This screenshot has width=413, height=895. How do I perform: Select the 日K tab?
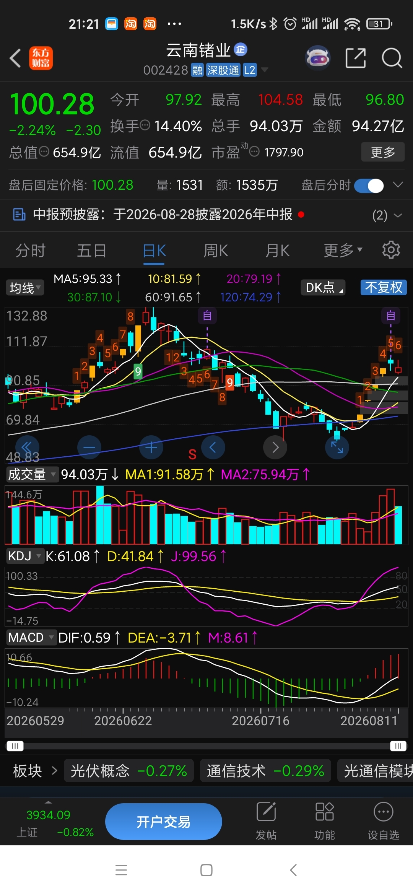click(x=154, y=251)
